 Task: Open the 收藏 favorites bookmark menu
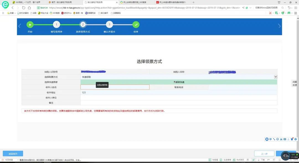click(11, 13)
